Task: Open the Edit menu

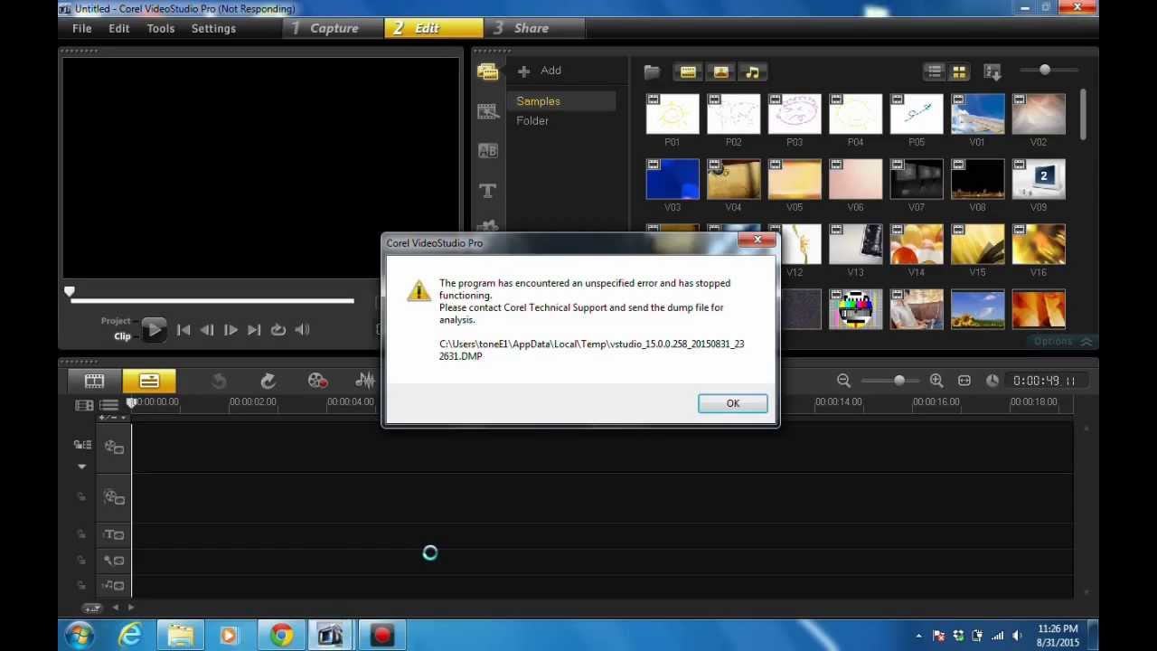Action: click(119, 28)
